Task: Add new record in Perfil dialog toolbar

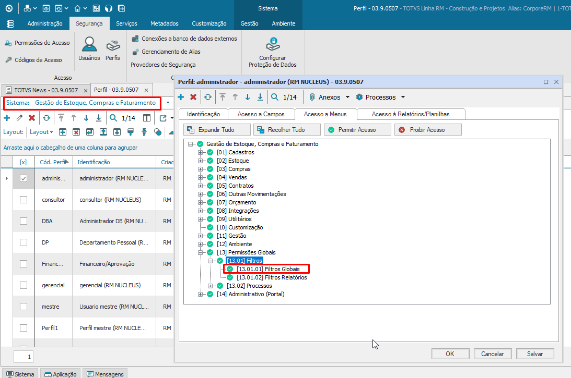Action: coord(181,97)
